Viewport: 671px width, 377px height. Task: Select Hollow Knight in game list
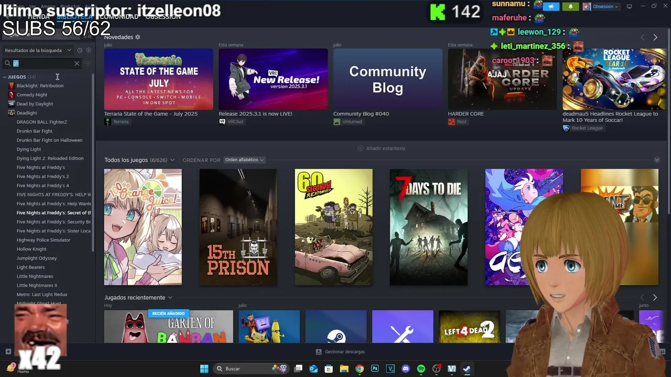click(31, 249)
